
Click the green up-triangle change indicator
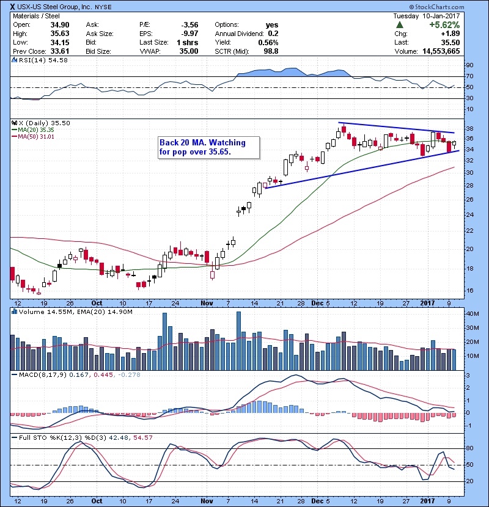point(399,25)
